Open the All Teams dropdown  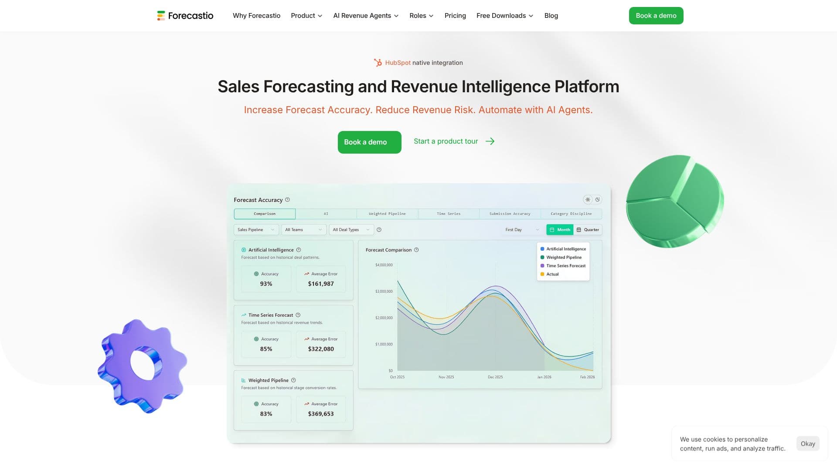click(x=304, y=230)
